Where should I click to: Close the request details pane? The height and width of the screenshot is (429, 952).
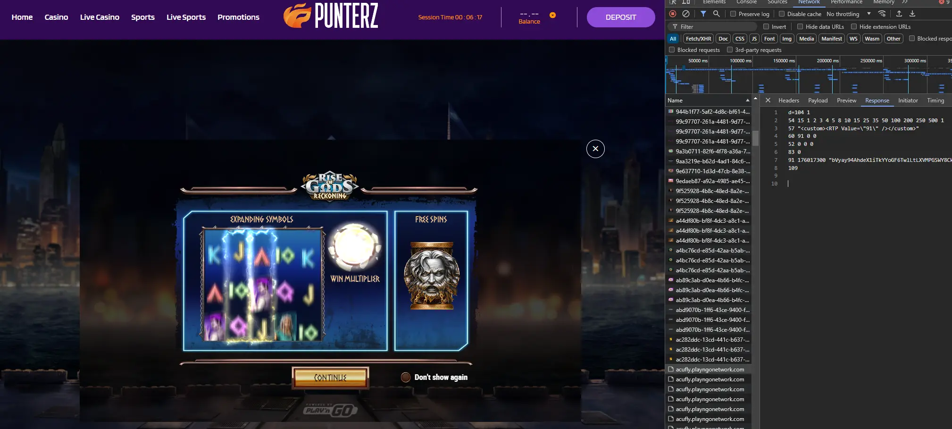(x=768, y=101)
